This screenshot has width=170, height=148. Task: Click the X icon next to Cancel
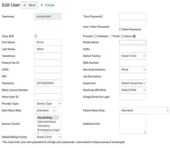point(42,5)
